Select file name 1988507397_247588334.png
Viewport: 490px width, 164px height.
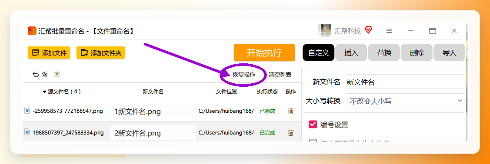coord(68,132)
